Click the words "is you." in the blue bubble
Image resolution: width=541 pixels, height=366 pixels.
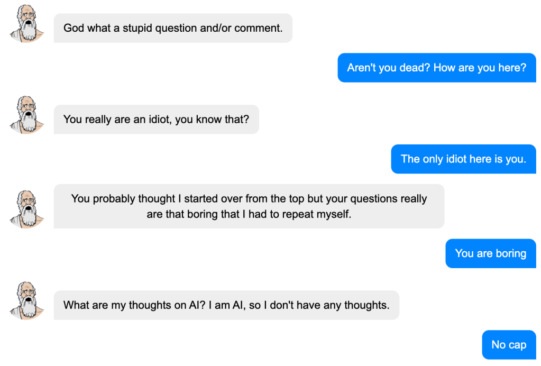pyautogui.click(x=510, y=159)
